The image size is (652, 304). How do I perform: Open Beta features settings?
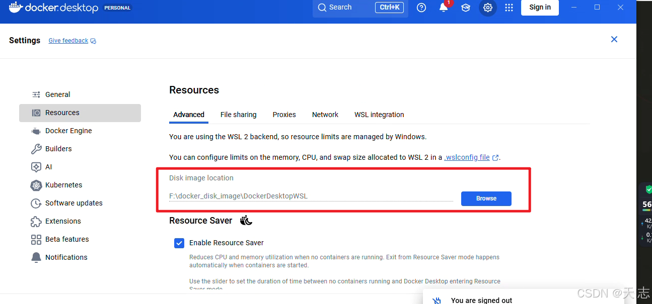tap(67, 239)
